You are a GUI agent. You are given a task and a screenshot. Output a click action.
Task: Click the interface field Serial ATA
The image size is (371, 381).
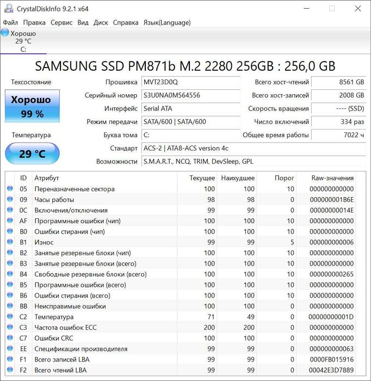(191, 108)
